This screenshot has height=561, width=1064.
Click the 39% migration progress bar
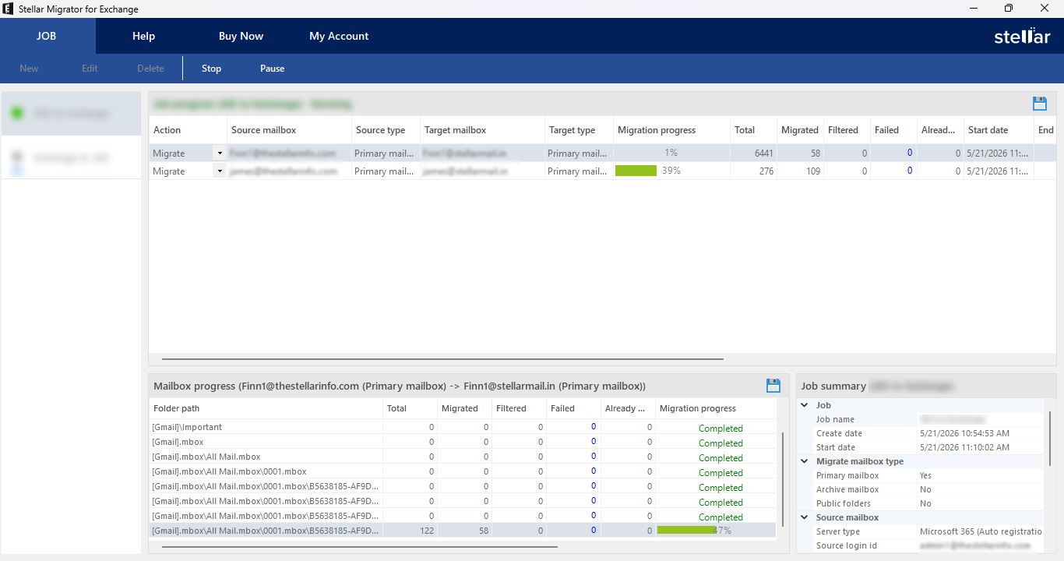(671, 171)
